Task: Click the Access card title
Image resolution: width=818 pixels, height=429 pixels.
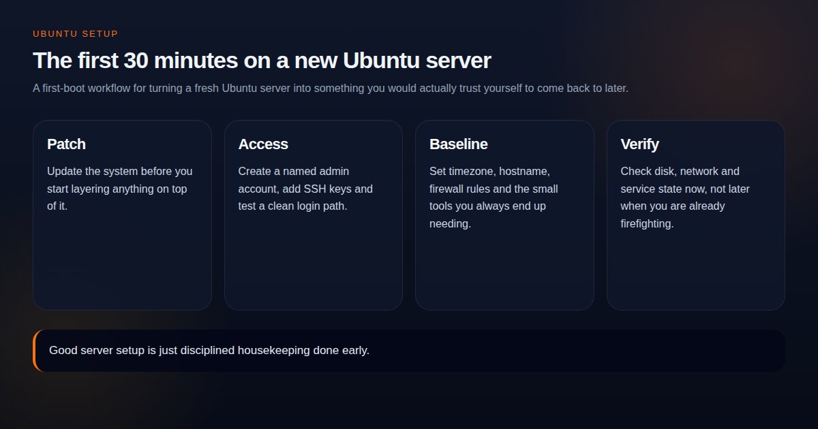Action: tap(263, 144)
